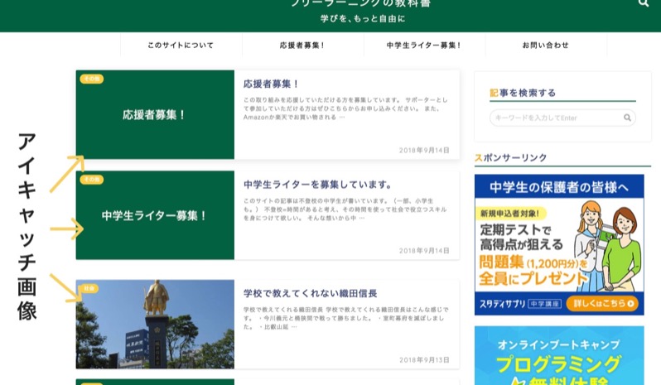
Task: Click the 記事を検索する widget heading
Action: click(523, 93)
